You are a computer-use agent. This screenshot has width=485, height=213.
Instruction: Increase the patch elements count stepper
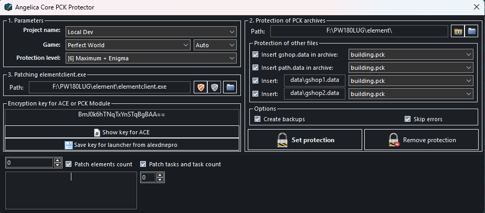(58, 162)
